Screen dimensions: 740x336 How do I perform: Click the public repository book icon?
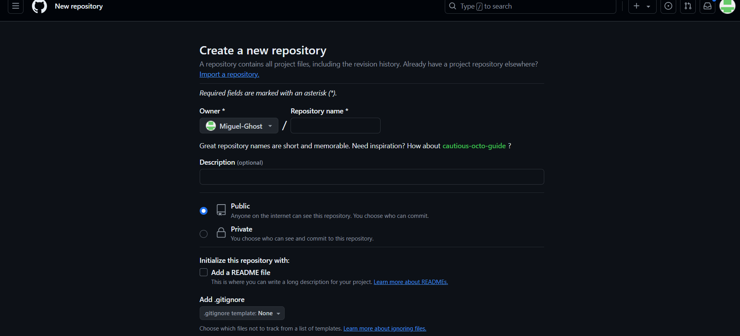(221, 210)
